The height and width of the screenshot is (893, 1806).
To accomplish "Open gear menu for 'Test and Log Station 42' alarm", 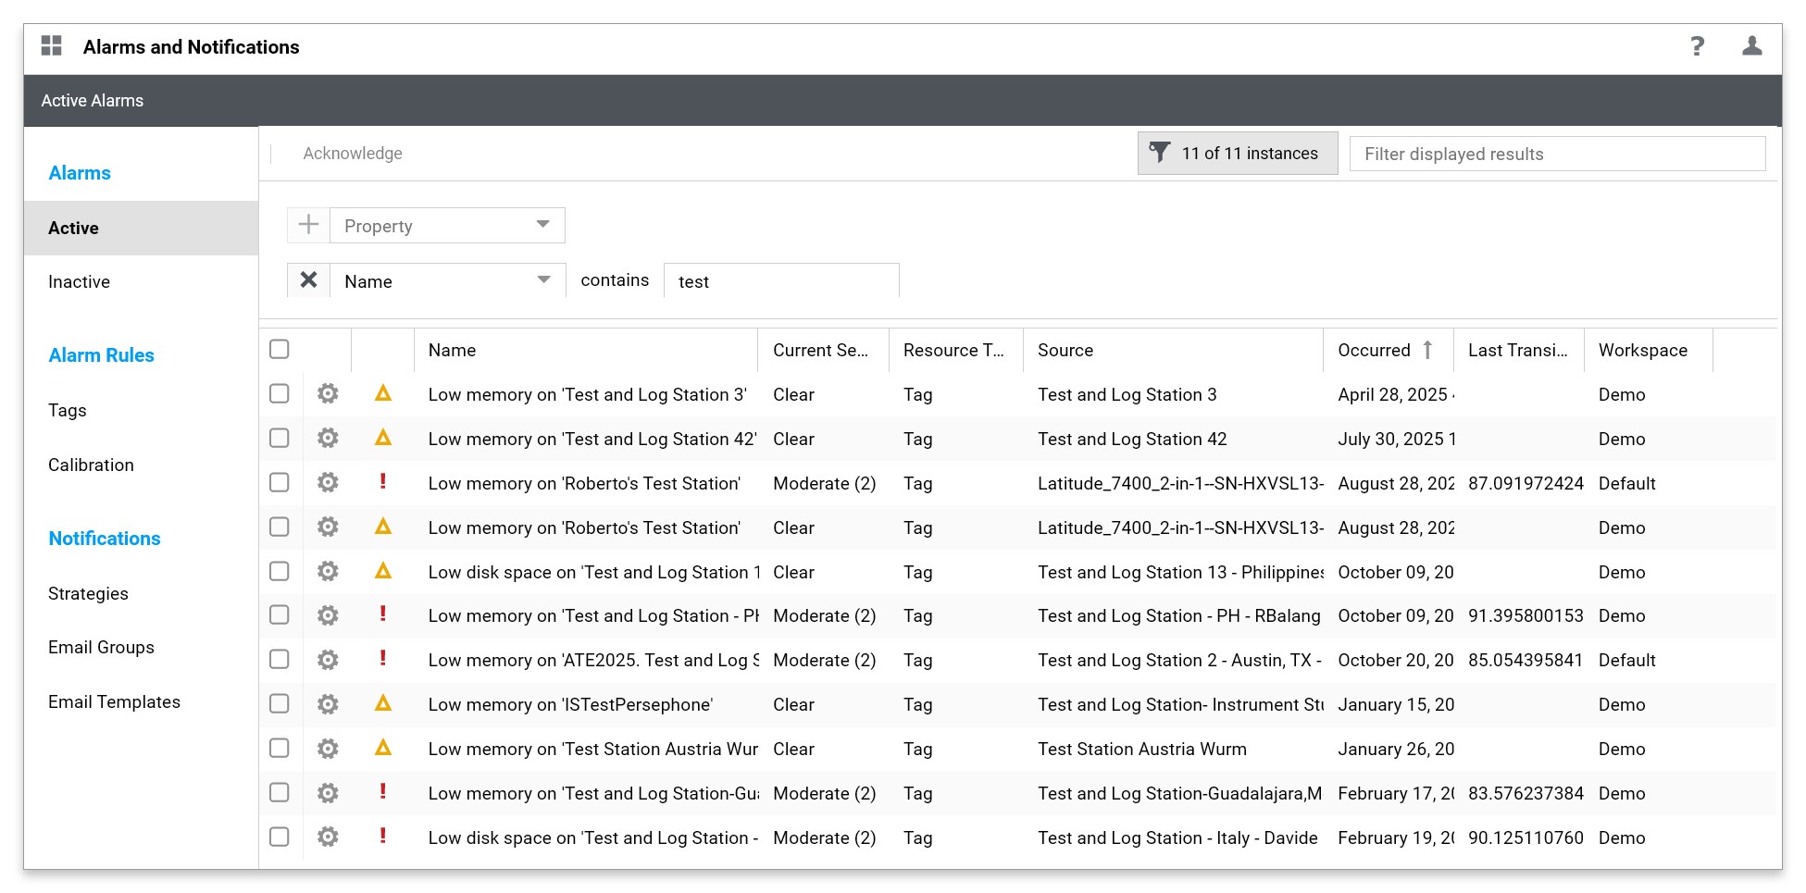I will point(328,439).
